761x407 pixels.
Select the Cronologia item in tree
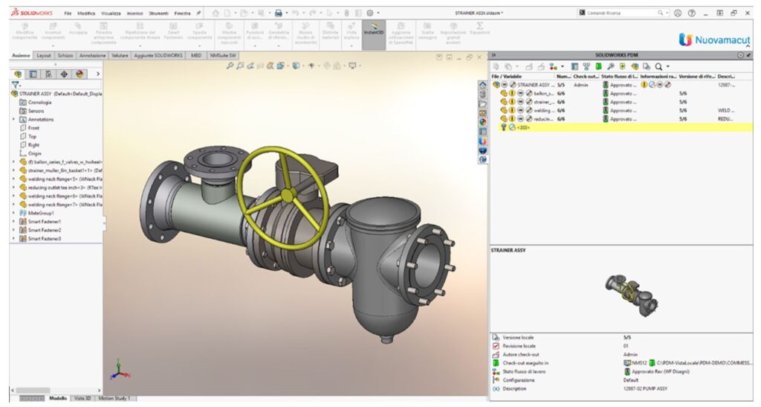39,102
